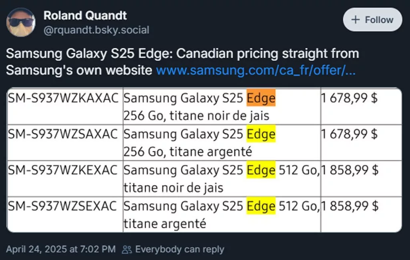Image resolution: width=410 pixels, height=260 pixels.
Task: Click model number SM-S937WZKEXAC
Action: pos(62,170)
